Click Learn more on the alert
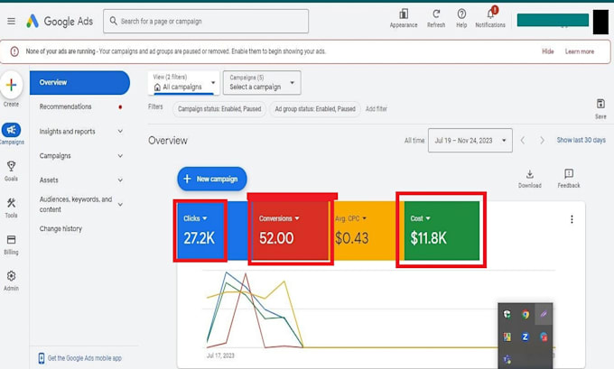The width and height of the screenshot is (614, 369). click(x=579, y=51)
